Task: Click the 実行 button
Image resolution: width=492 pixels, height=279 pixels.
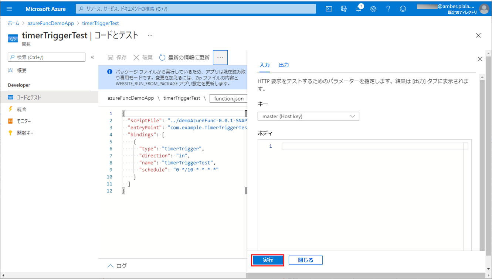Action: [268, 260]
